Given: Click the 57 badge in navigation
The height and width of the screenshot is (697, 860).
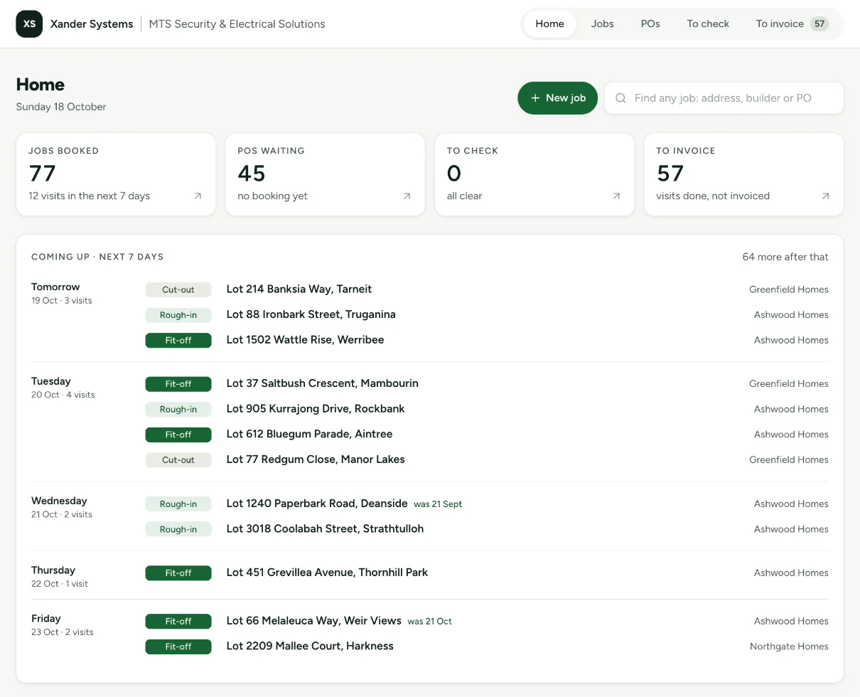Looking at the screenshot, I should [x=819, y=24].
